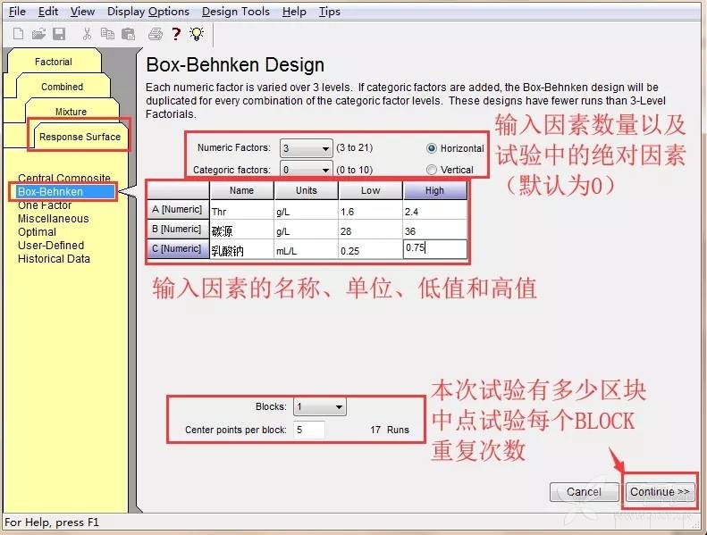Click row header B [Numeric]
Screen dimensions: 707x535
(x=178, y=230)
